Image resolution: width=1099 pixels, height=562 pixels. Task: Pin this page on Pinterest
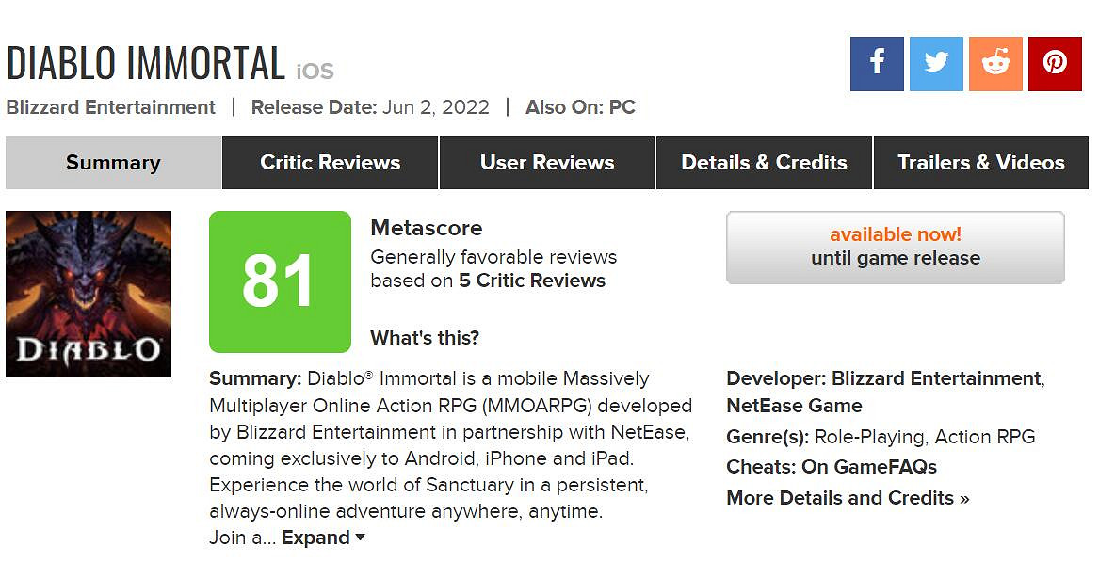point(1055,64)
